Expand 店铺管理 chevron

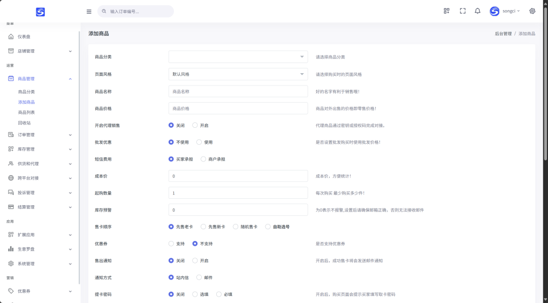[70, 51]
